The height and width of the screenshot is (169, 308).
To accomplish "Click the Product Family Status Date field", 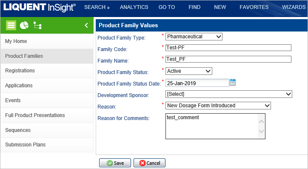I will [x=197, y=83].
